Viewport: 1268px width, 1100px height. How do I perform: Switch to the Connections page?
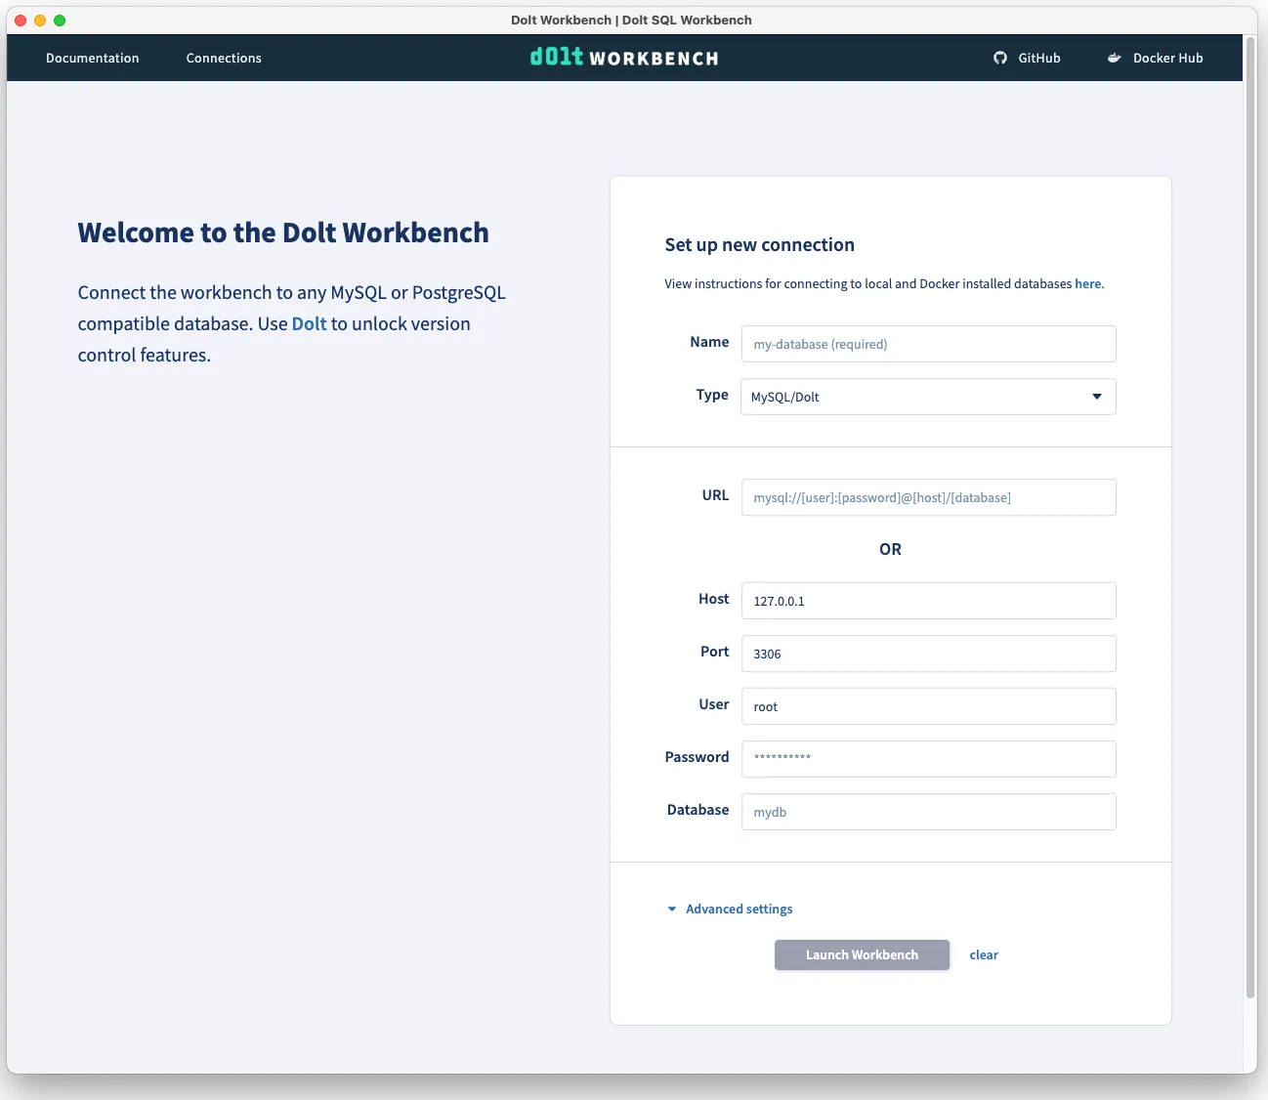(x=224, y=58)
